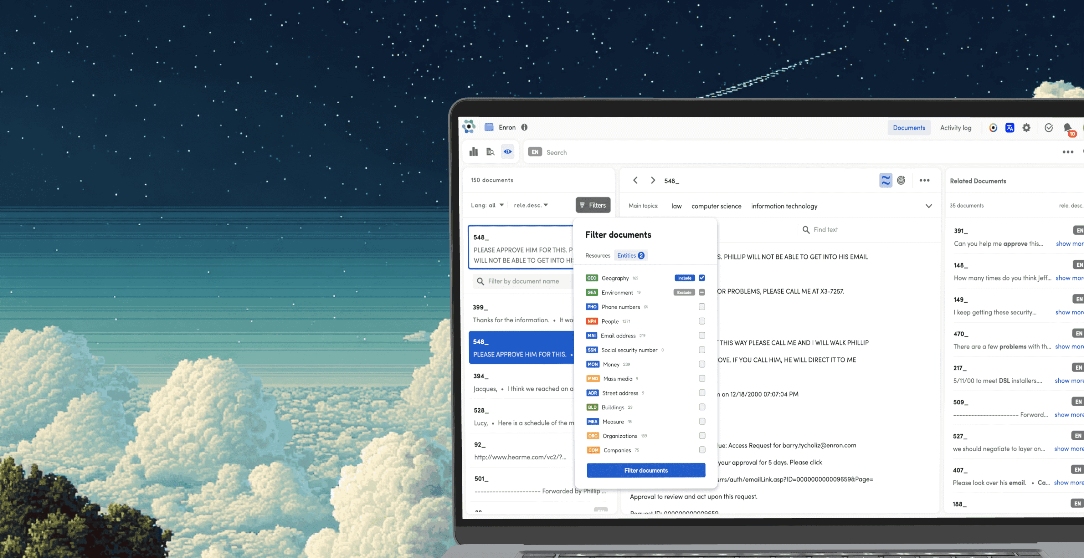The height and width of the screenshot is (558, 1084).
Task: Open settings gear icon
Action: [x=1026, y=127]
